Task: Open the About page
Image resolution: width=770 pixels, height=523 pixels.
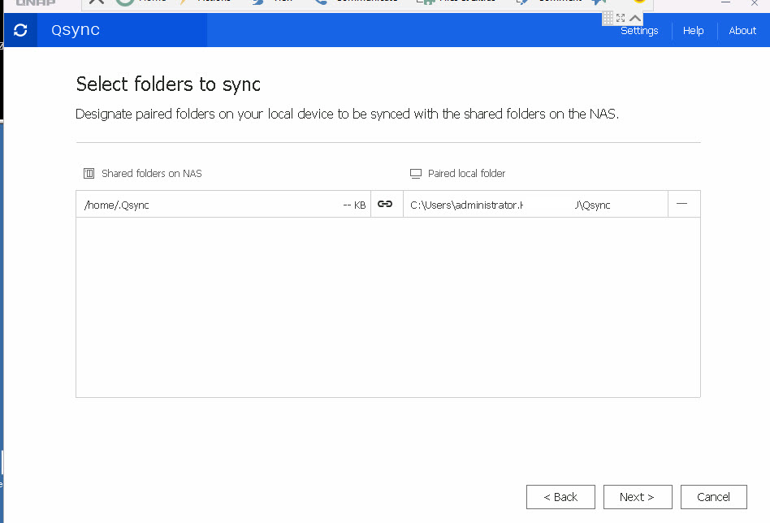Action: (742, 31)
